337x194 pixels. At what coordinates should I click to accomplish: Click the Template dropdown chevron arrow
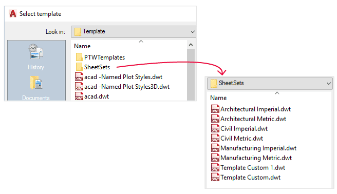pos(193,32)
